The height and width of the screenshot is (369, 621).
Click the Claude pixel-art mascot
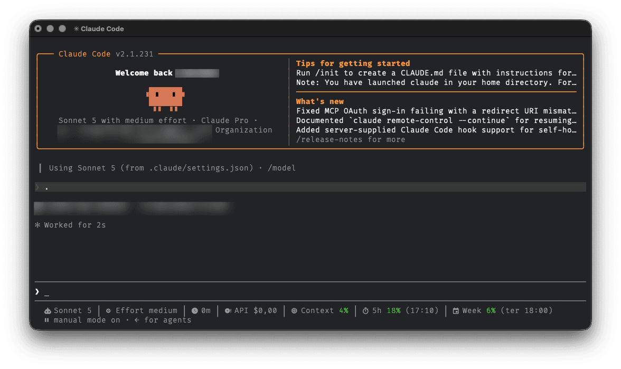coord(166,99)
